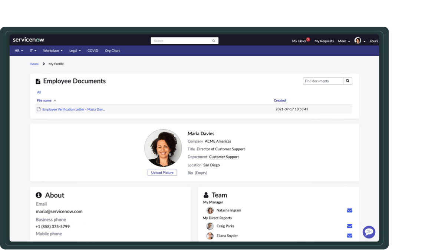Open the Employee Verification Letter link
Screen dimensions: 445x250
coord(73,109)
